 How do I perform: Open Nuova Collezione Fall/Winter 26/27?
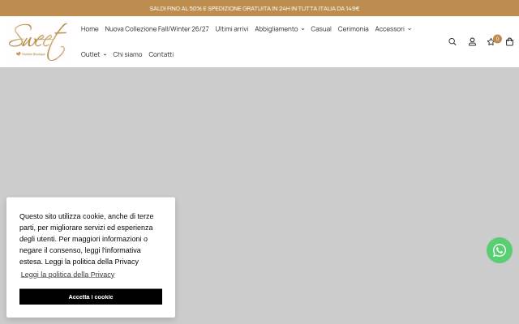coord(157,29)
